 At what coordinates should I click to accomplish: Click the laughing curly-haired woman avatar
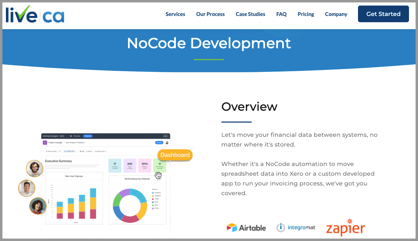(x=38, y=206)
